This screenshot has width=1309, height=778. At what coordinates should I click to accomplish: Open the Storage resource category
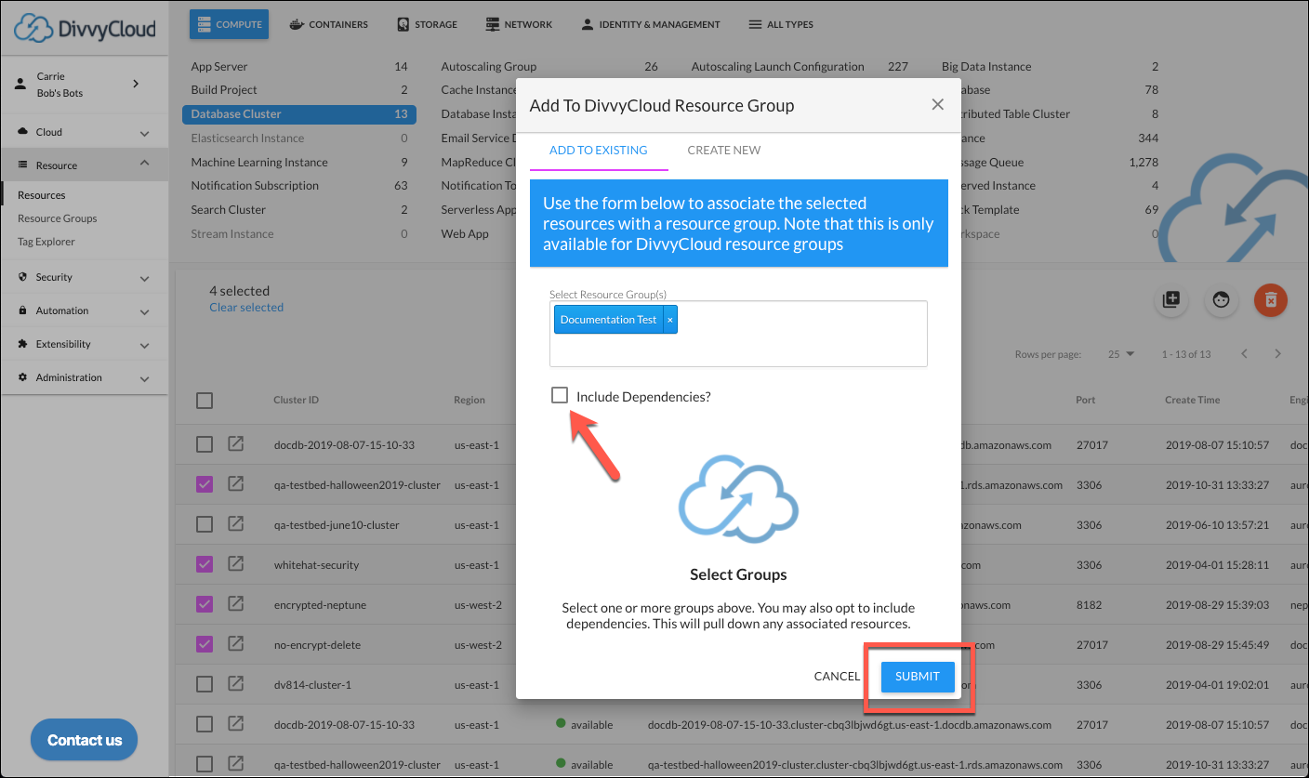click(427, 24)
